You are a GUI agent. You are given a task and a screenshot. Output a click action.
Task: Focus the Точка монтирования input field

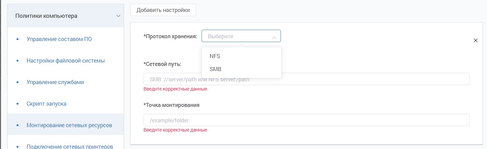[x=306, y=120]
